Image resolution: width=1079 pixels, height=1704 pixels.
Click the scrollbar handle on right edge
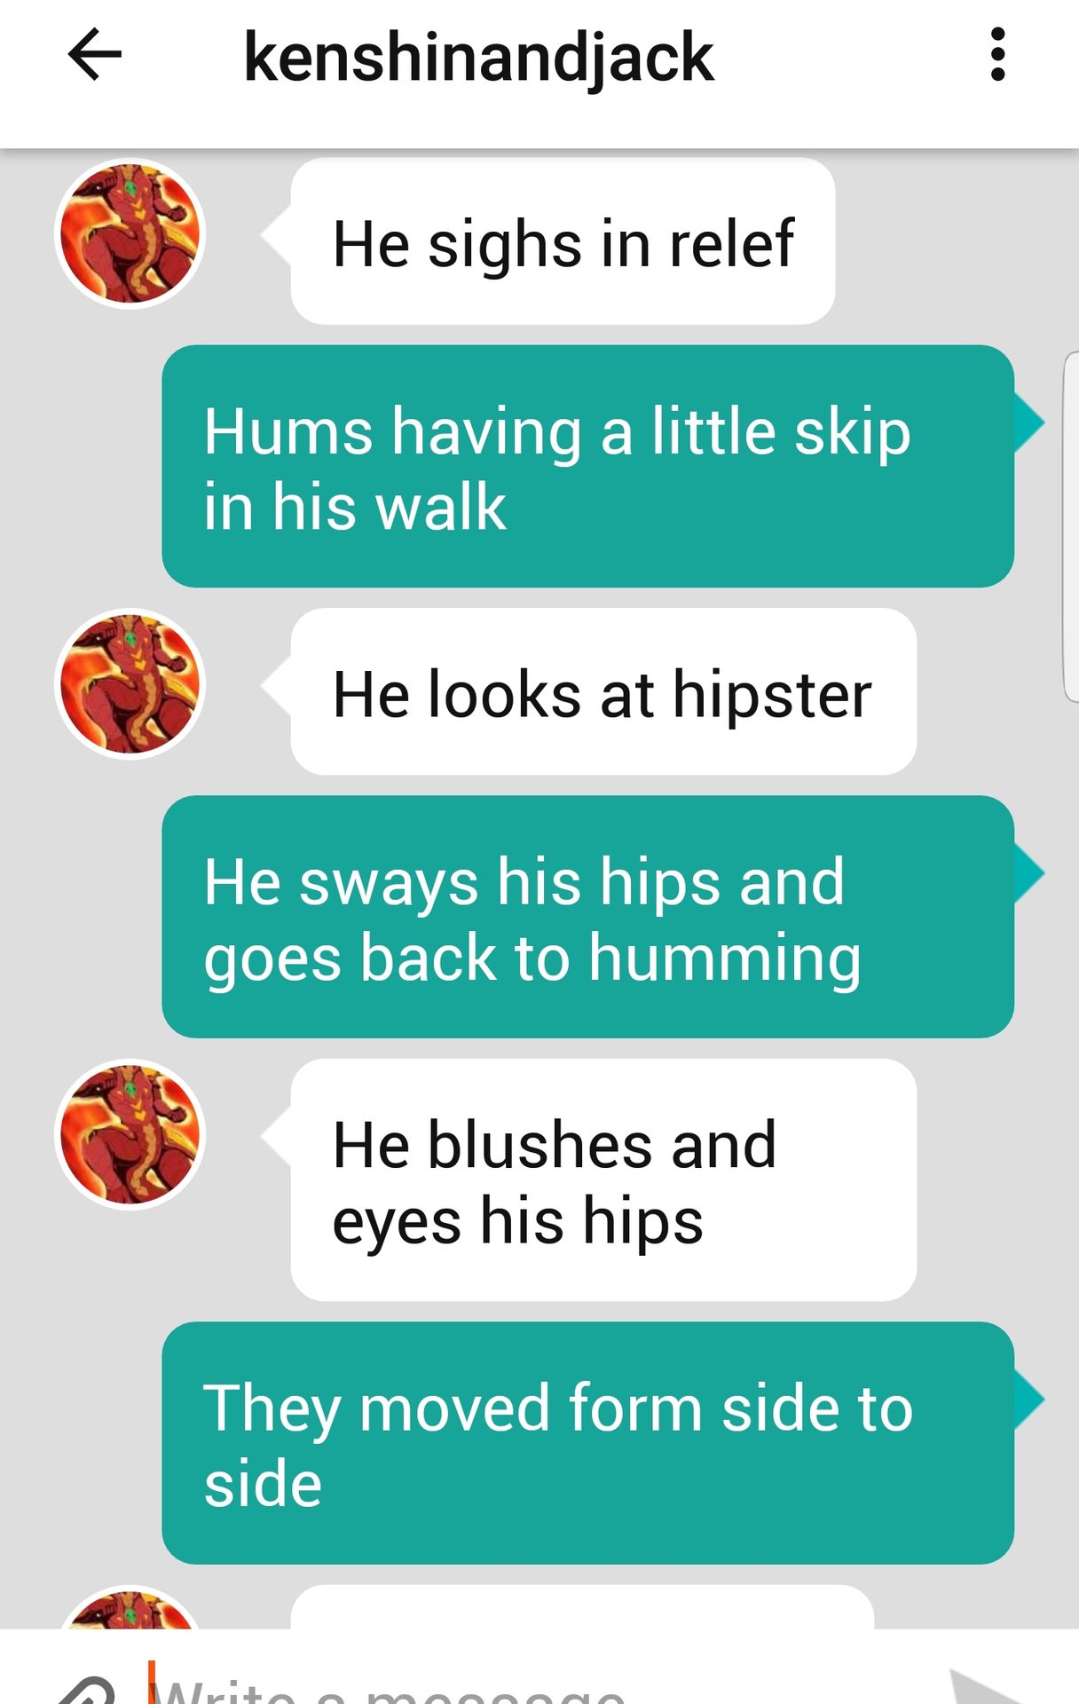pos(1071,527)
